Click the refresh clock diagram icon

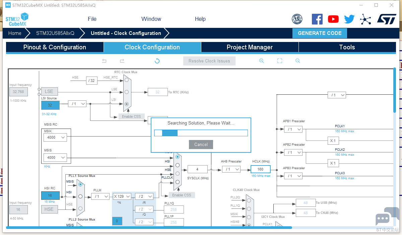pos(157,61)
